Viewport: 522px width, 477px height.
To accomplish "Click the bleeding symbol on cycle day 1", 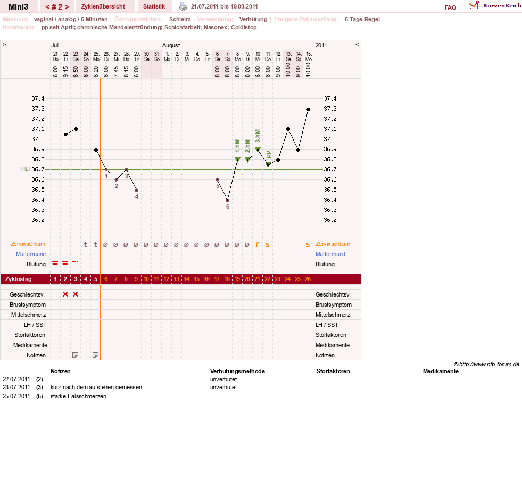I will (x=55, y=263).
